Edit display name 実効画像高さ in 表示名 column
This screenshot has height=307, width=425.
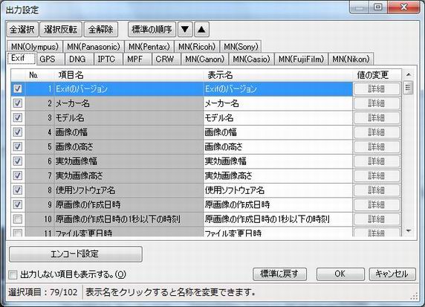tap(278, 175)
